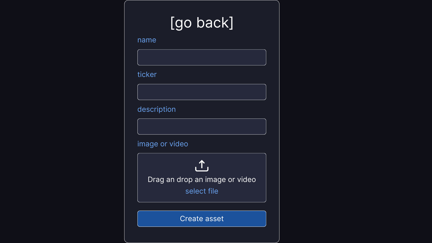Click the upload arrow icon
This screenshot has height=243, width=432.
202,166
